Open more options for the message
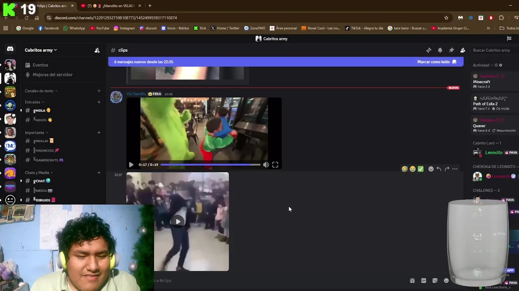 pos(455,169)
